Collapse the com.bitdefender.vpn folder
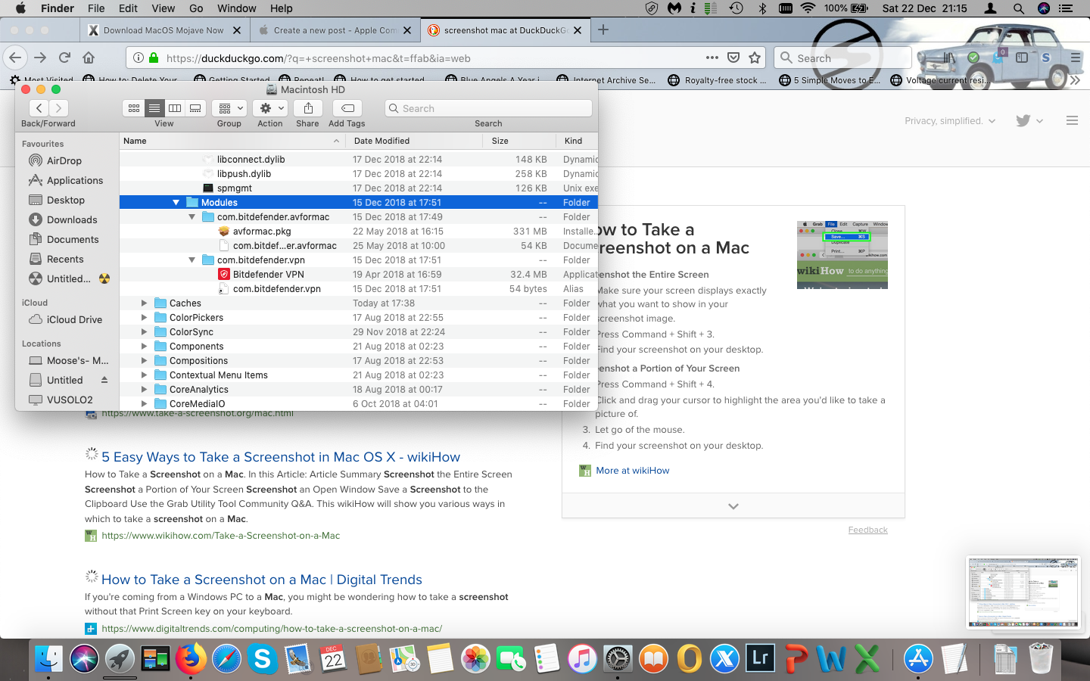This screenshot has height=681, width=1090. click(192, 260)
